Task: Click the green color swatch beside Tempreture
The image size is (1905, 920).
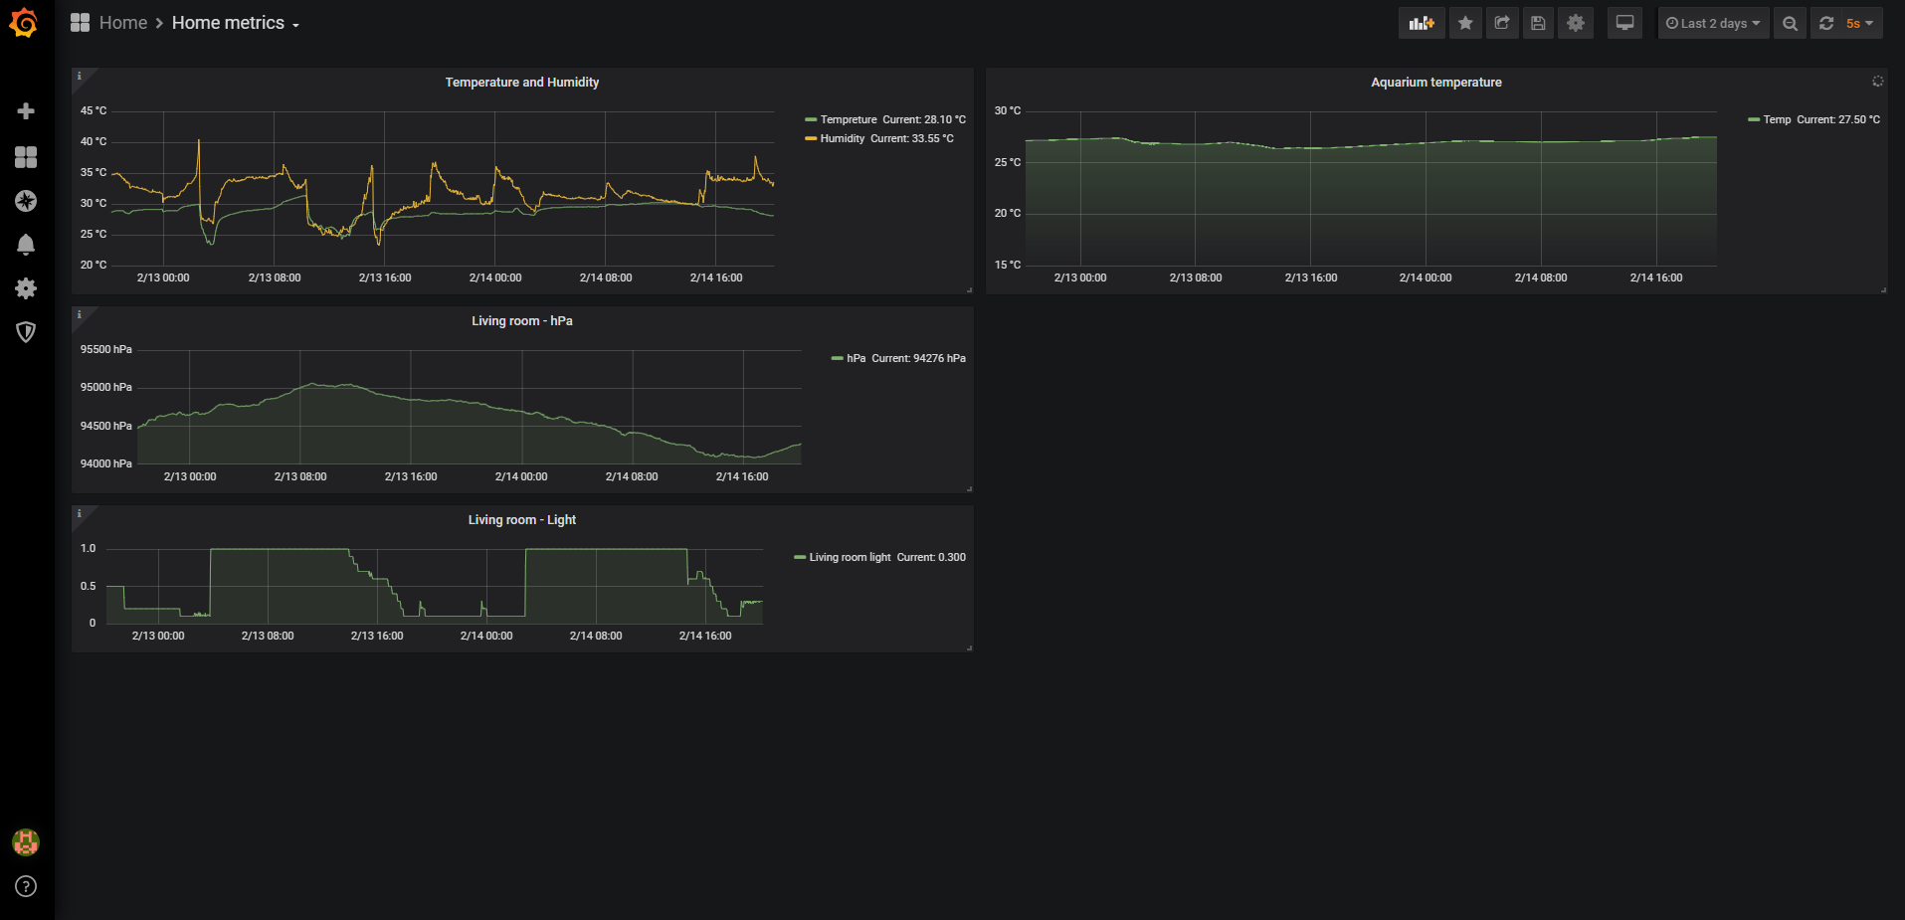Action: click(x=811, y=119)
